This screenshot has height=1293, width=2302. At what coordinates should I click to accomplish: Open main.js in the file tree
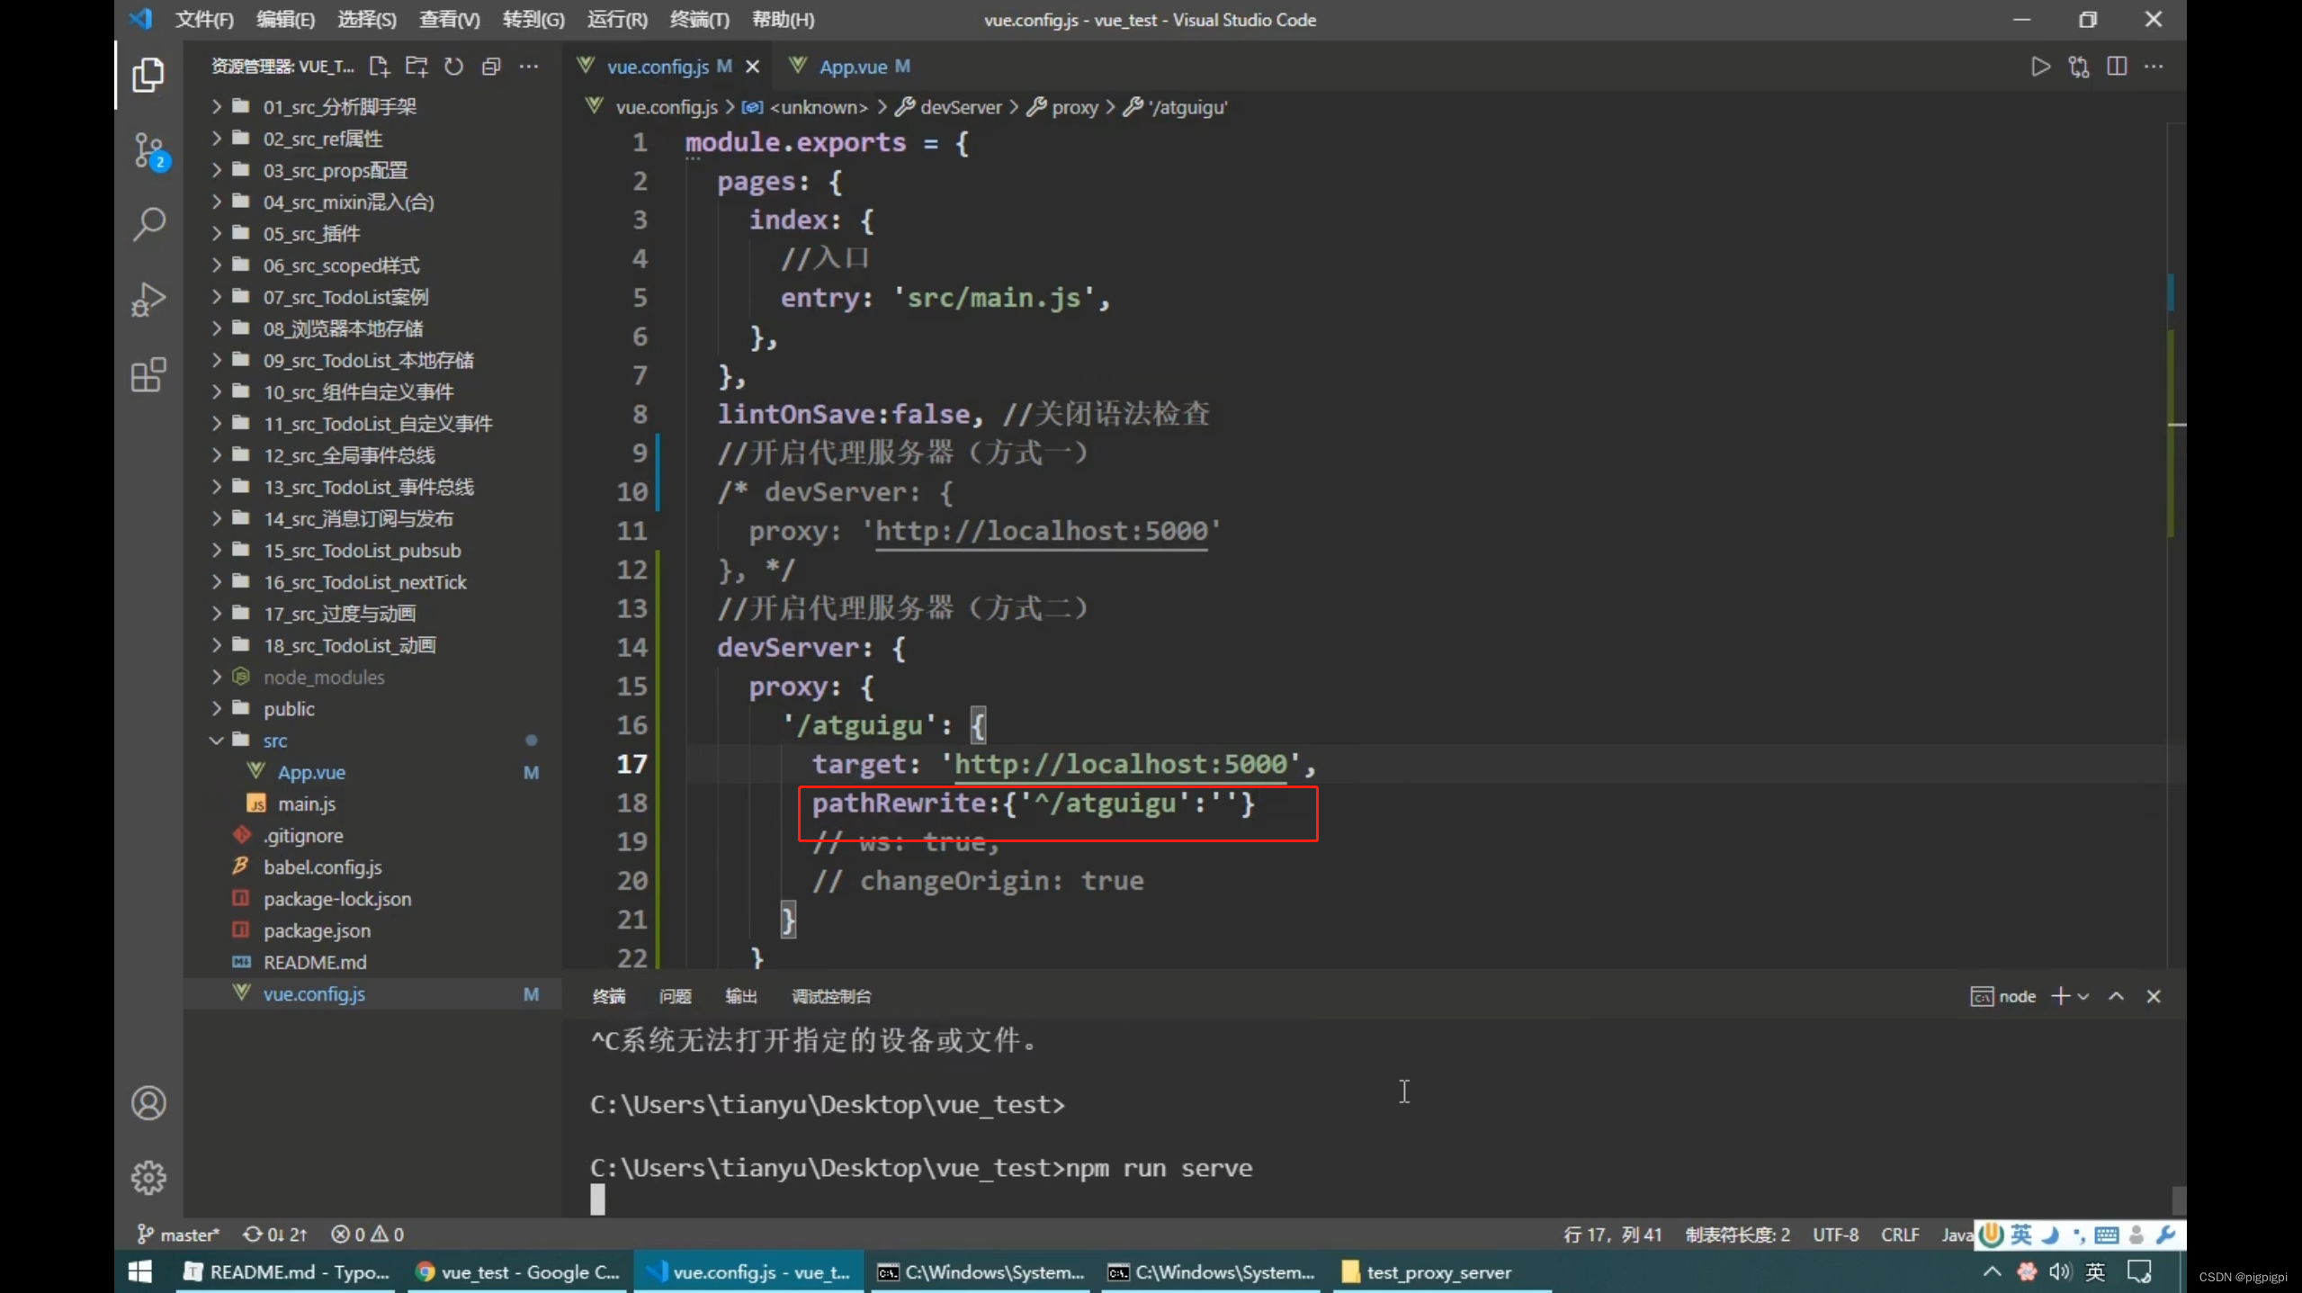(x=373, y=804)
